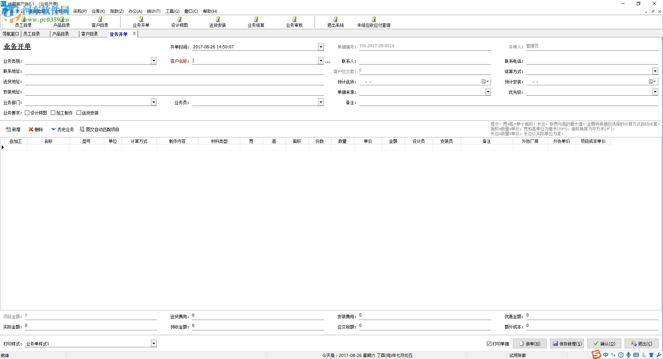Click the 计算方式 column header
The width and height of the screenshot is (663, 359).
[x=139, y=141]
